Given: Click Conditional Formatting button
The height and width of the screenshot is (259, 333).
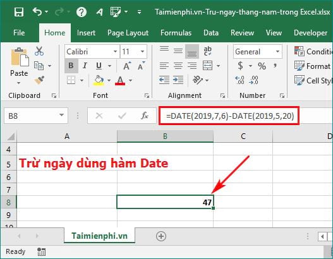Looking at the screenshot, I should tap(313, 51).
